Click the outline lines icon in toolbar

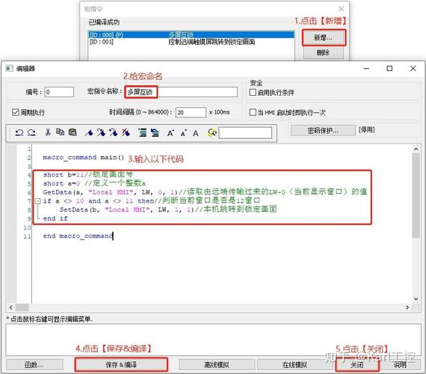[142, 132]
